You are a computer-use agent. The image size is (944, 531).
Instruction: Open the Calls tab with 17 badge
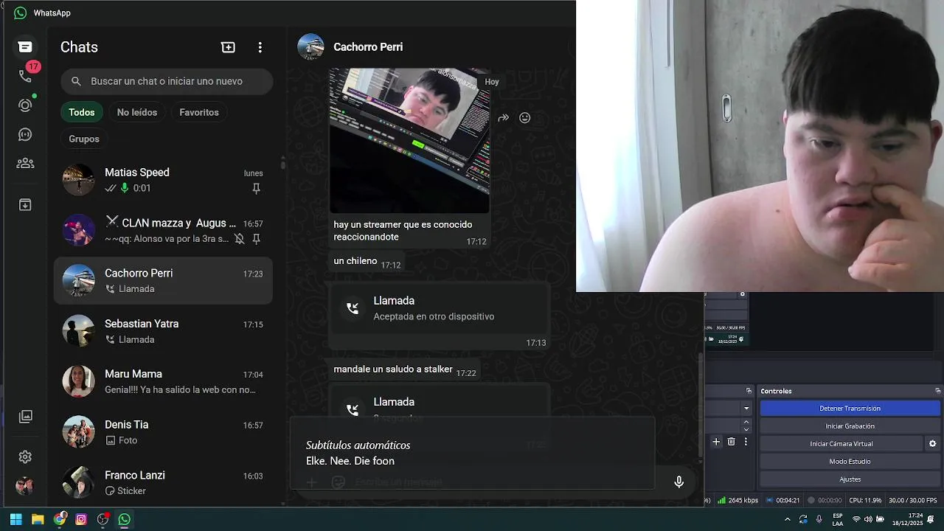27,75
